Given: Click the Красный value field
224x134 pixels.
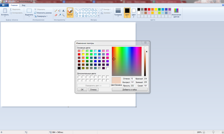Looking at the screenshot, I should [146, 79].
